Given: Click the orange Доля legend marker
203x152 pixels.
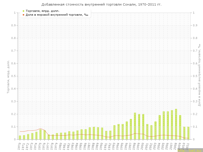Looking at the screenshot, I should coord(23,15).
